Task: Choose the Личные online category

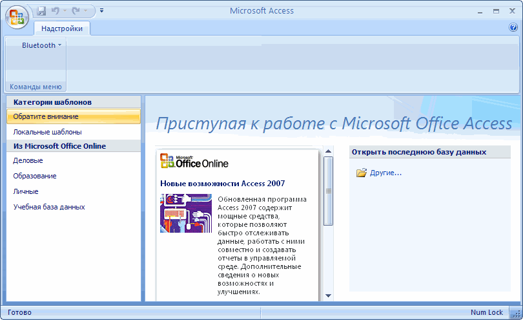Action: click(x=26, y=191)
